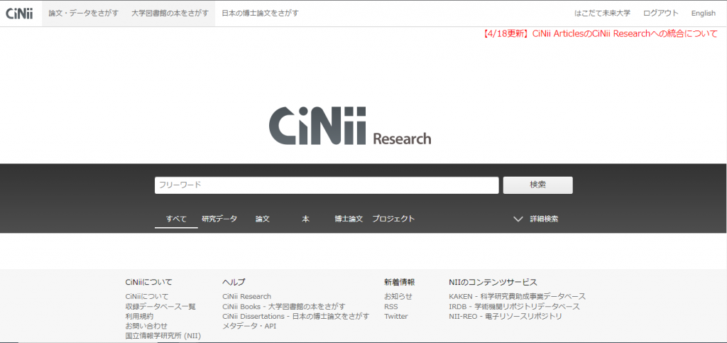727x343 pixels.
Task: Open CiNiiについて footer link under heading
Action: [147, 296]
